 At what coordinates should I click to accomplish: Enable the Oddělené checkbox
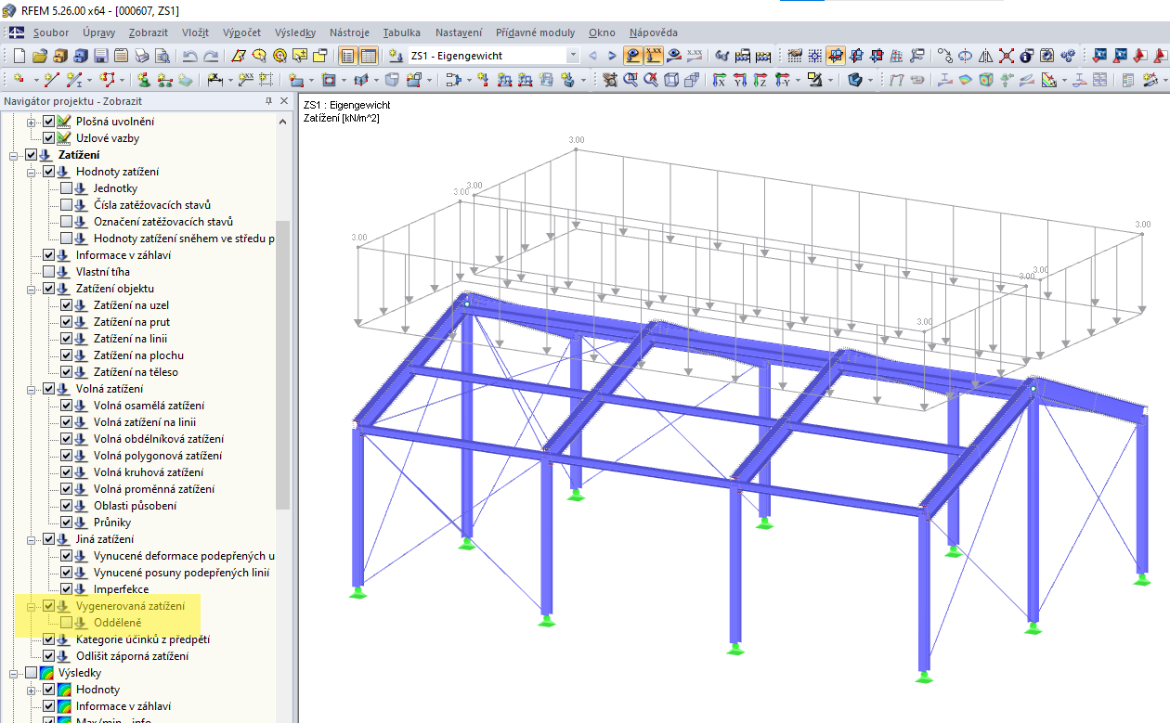coord(66,623)
